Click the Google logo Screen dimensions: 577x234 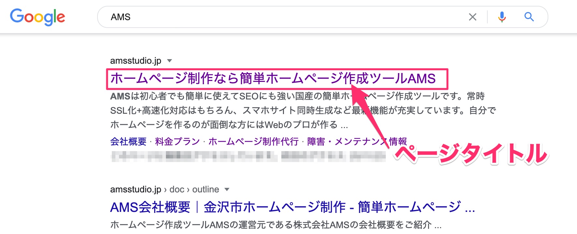tap(37, 17)
